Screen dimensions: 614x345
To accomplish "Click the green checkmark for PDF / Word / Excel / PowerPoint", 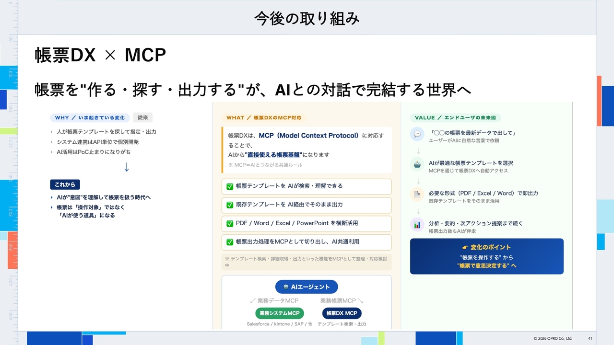I will pos(230,224).
